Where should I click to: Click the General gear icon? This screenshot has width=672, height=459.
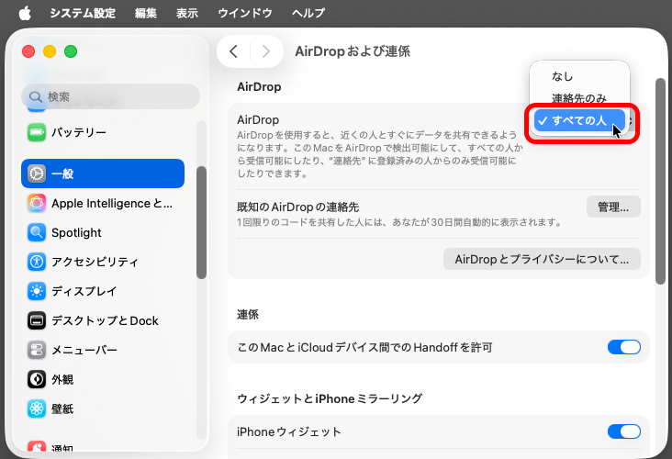pos(37,174)
